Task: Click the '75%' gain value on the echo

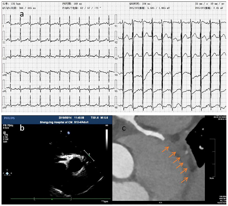Action: 6,135
